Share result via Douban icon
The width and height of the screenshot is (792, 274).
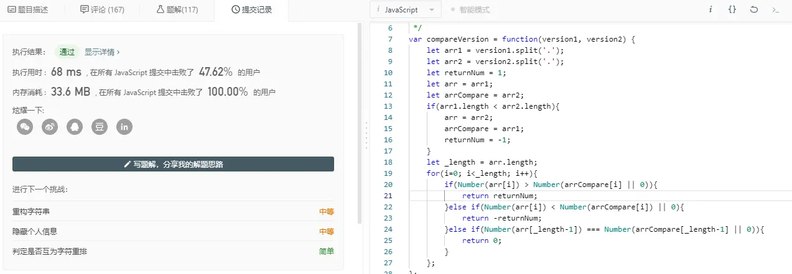[x=100, y=127]
